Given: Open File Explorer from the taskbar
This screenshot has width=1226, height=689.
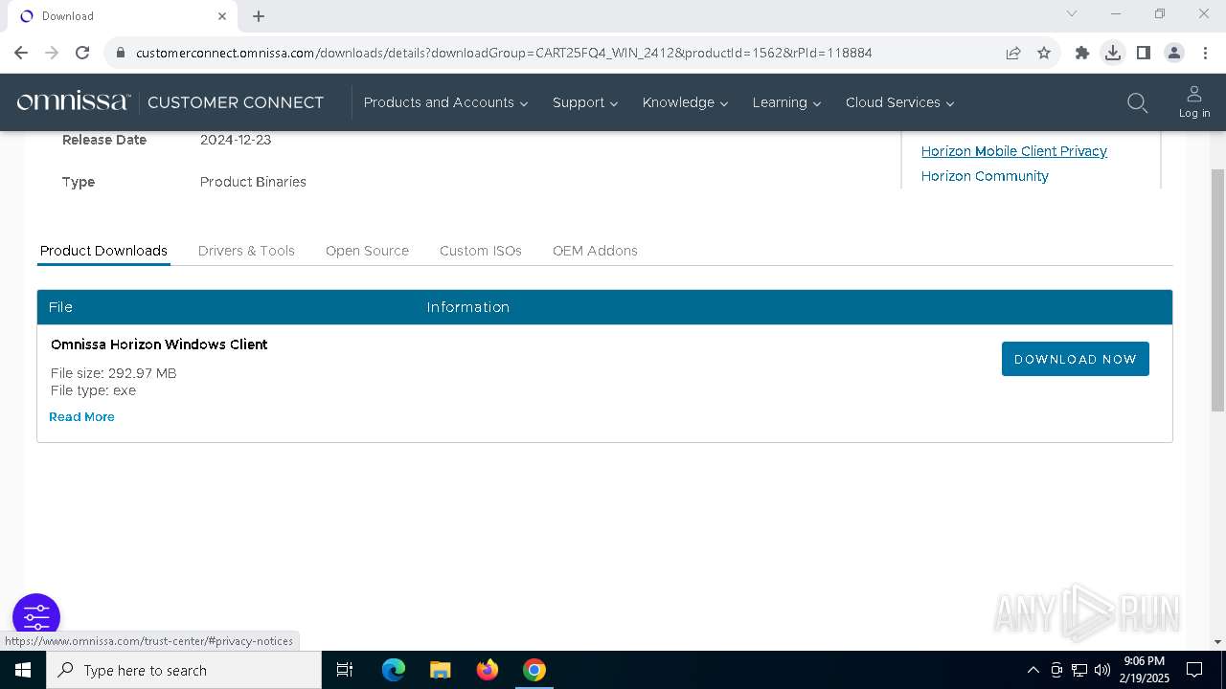Looking at the screenshot, I should tap(441, 670).
